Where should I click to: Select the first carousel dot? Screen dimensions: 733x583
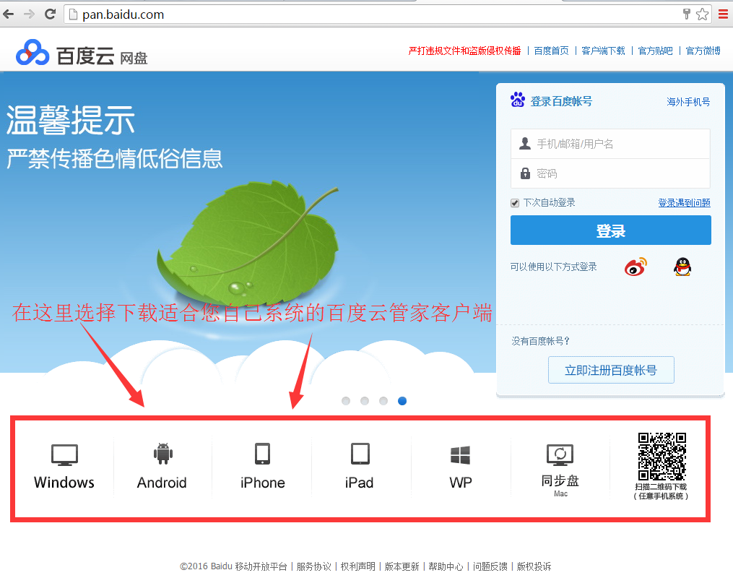346,401
